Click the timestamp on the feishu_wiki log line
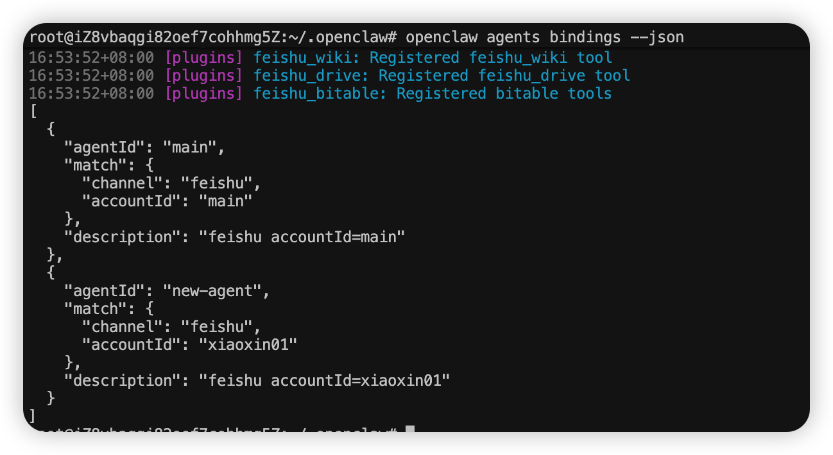Screen dimensions: 833x455 click(x=91, y=58)
